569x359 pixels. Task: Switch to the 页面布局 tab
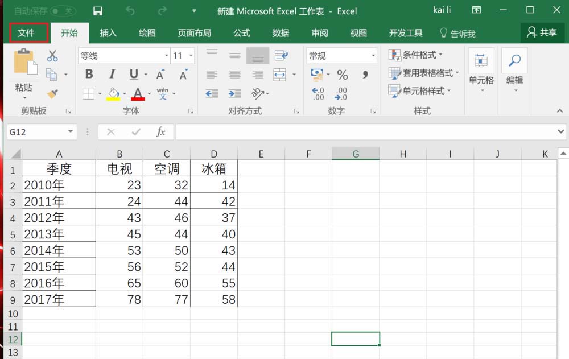194,33
